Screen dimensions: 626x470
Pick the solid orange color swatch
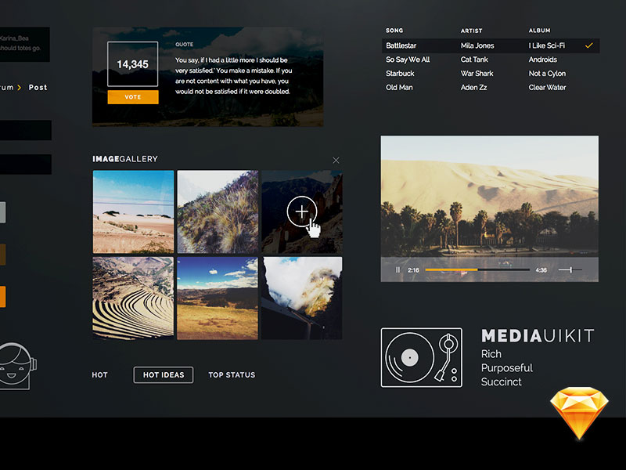click(x=2, y=297)
